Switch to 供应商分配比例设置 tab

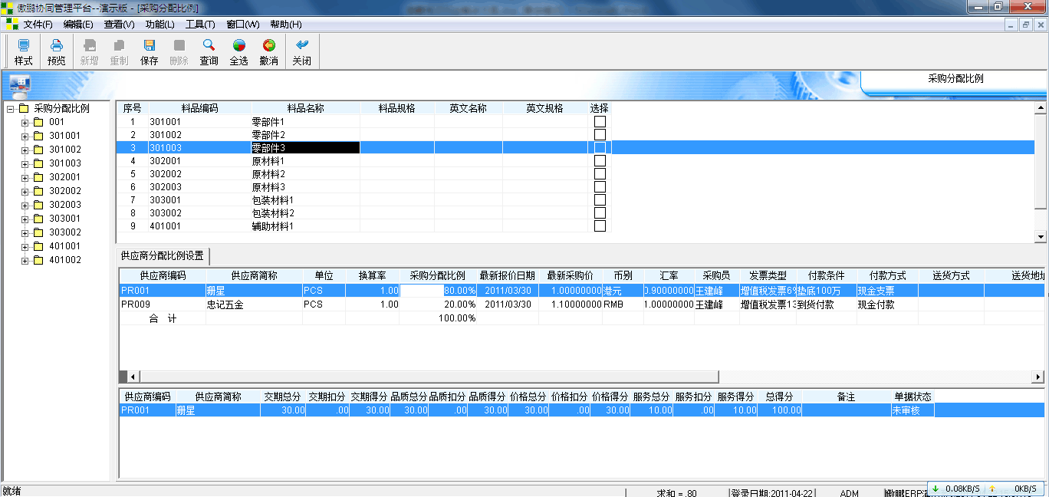click(x=163, y=256)
